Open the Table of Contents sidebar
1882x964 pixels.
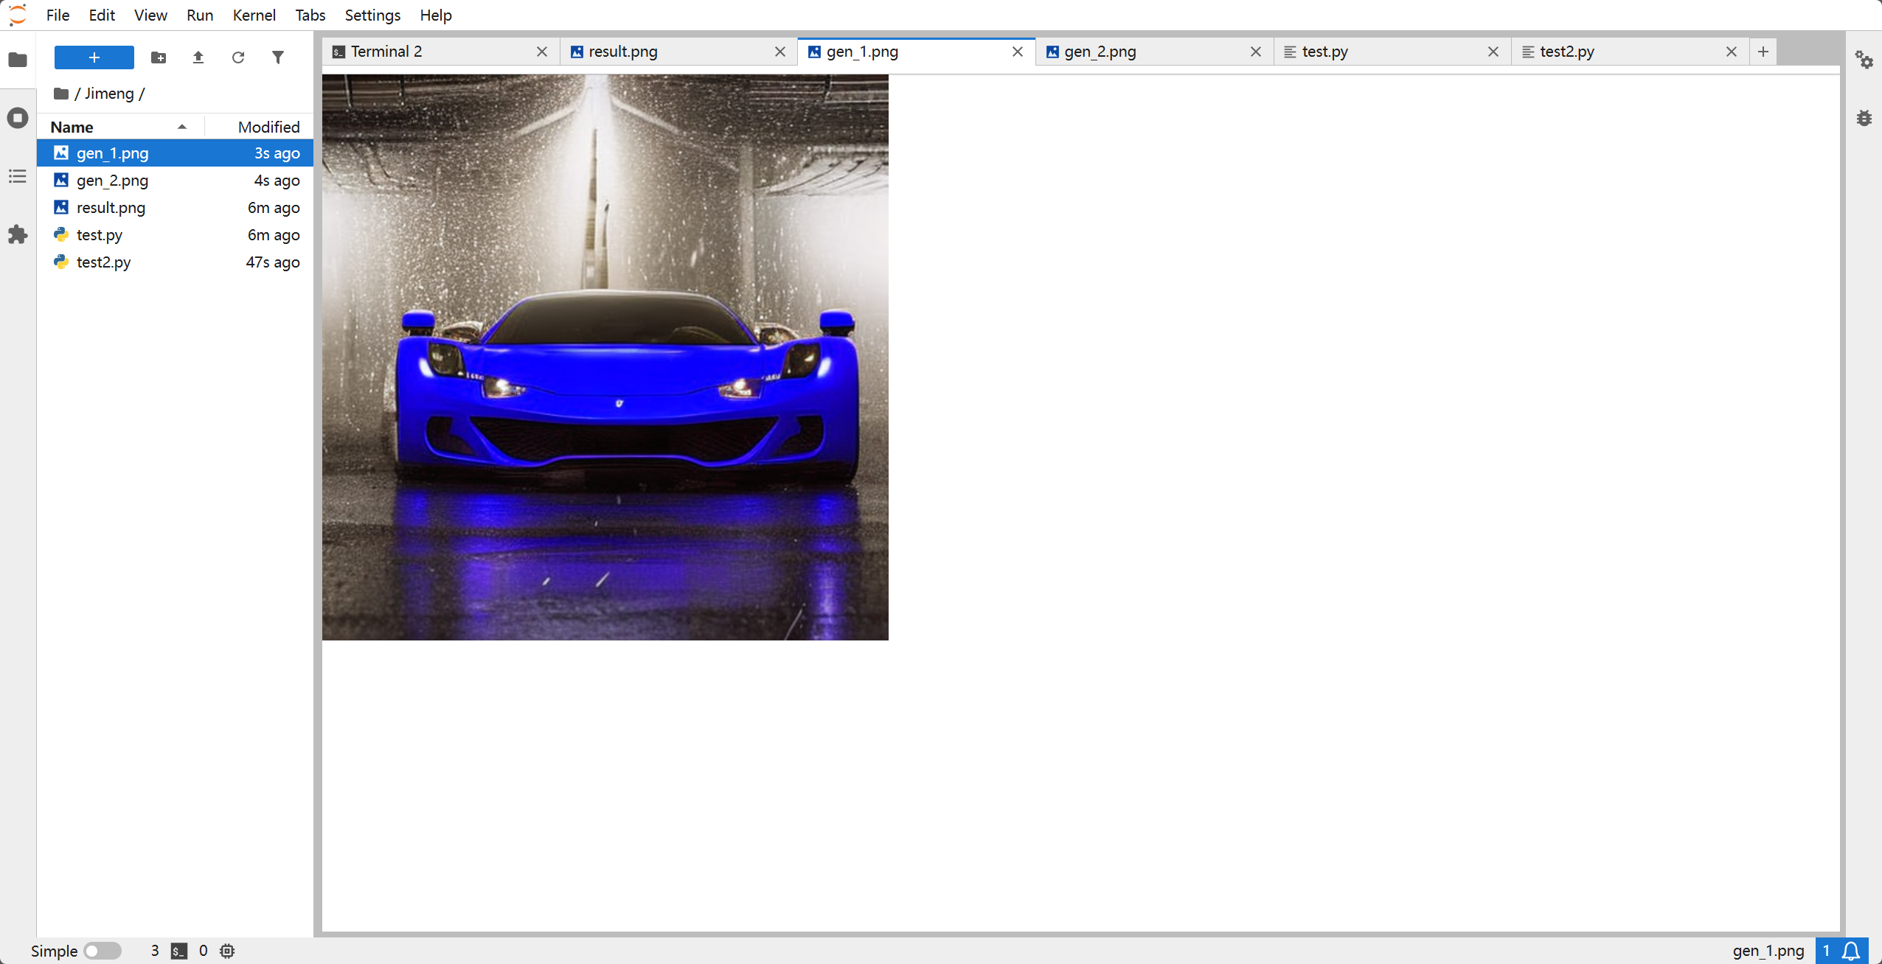tap(18, 176)
